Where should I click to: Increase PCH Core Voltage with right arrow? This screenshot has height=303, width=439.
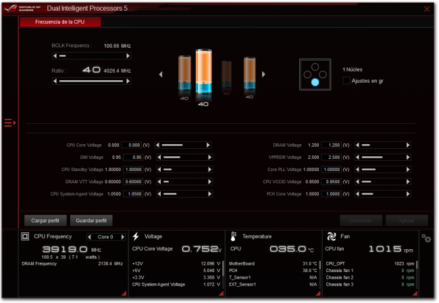tap(408, 194)
